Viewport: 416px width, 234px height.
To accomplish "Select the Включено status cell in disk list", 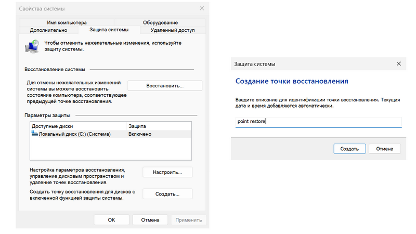I will pos(140,134).
